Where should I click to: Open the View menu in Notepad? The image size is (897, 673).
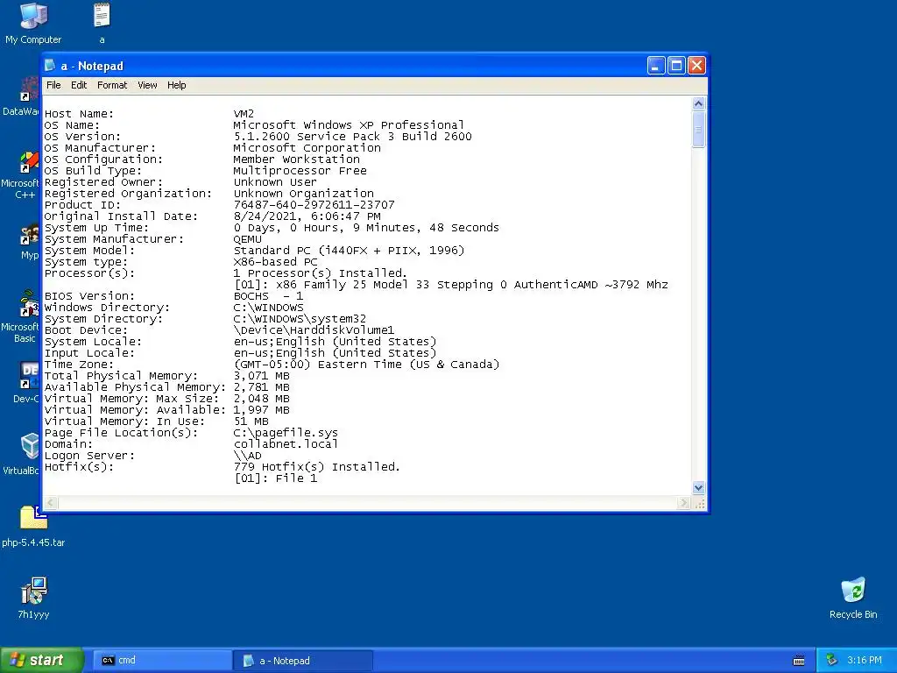(147, 85)
